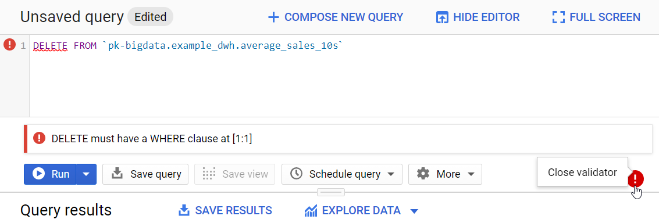Click the clock icon on Schedule query
The height and width of the screenshot is (223, 659).
coord(296,174)
